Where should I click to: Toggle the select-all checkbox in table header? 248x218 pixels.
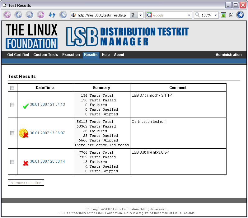point(12,88)
